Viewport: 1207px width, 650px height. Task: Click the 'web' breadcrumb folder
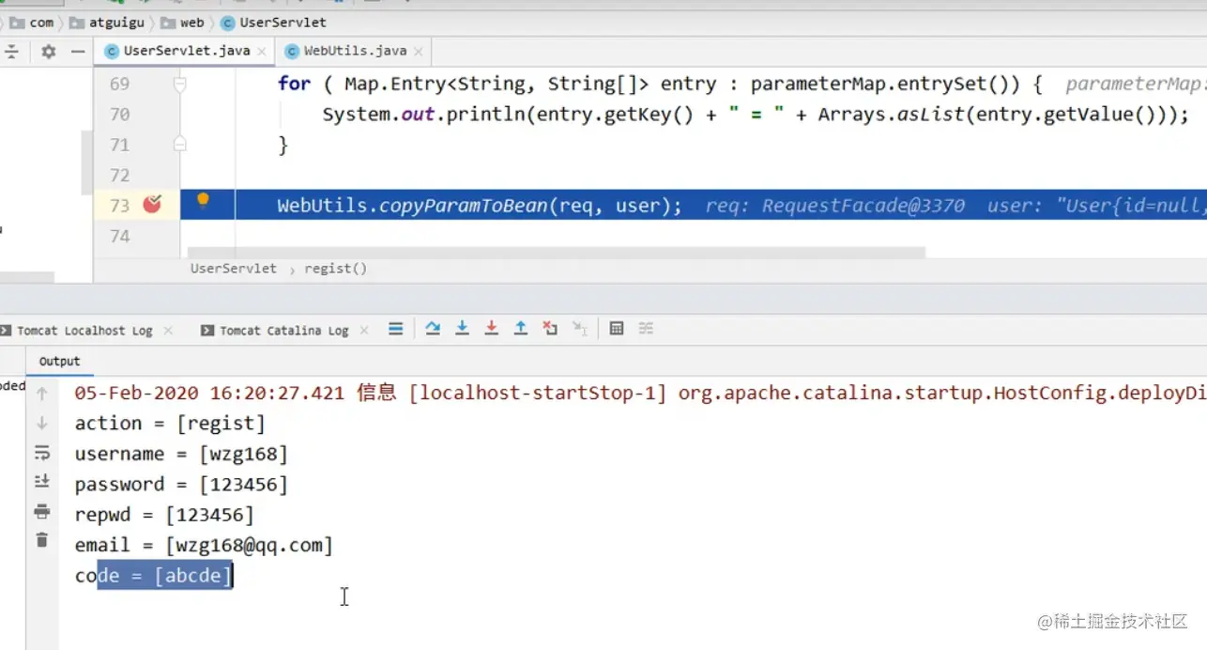pos(182,22)
